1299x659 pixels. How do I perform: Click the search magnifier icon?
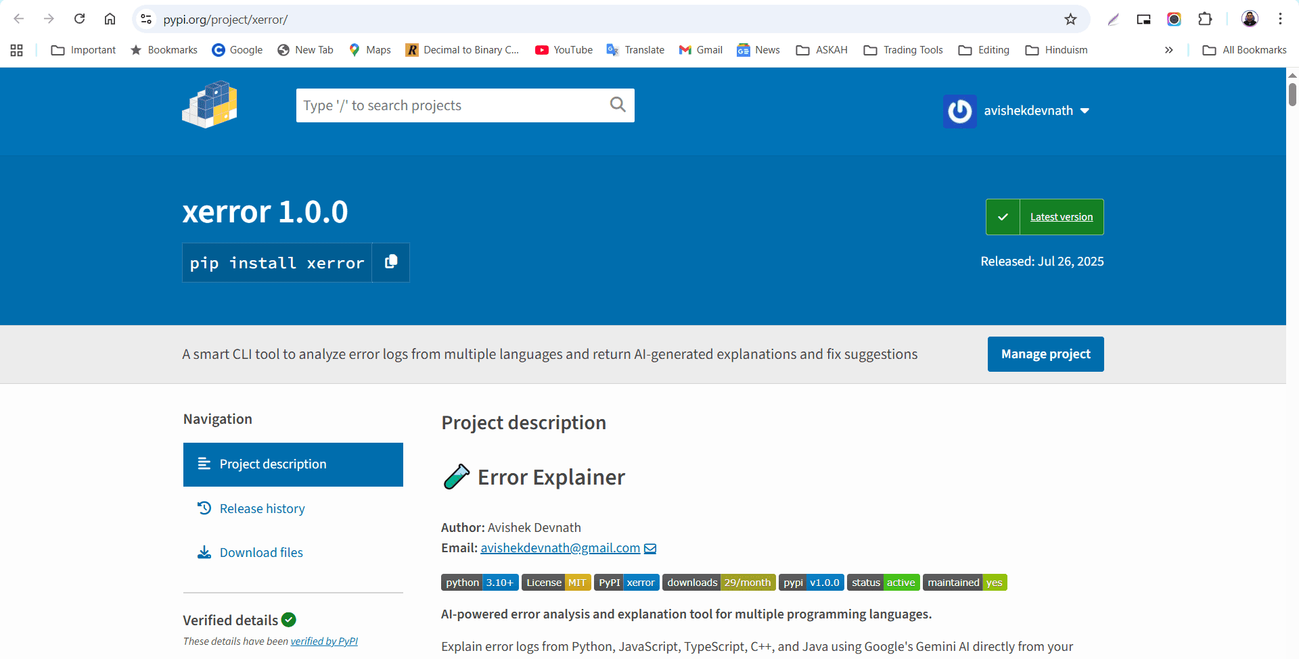click(x=617, y=105)
